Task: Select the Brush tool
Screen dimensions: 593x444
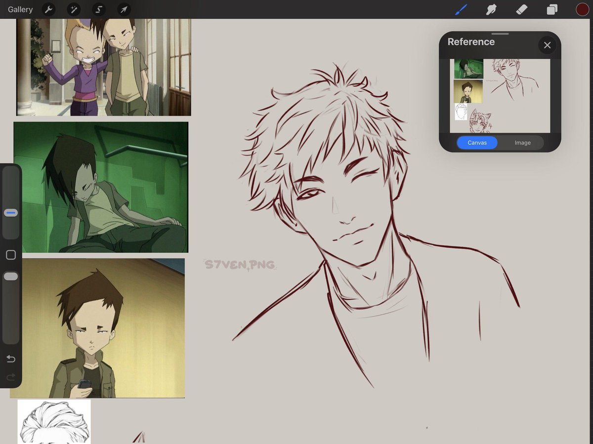Action: (461, 9)
